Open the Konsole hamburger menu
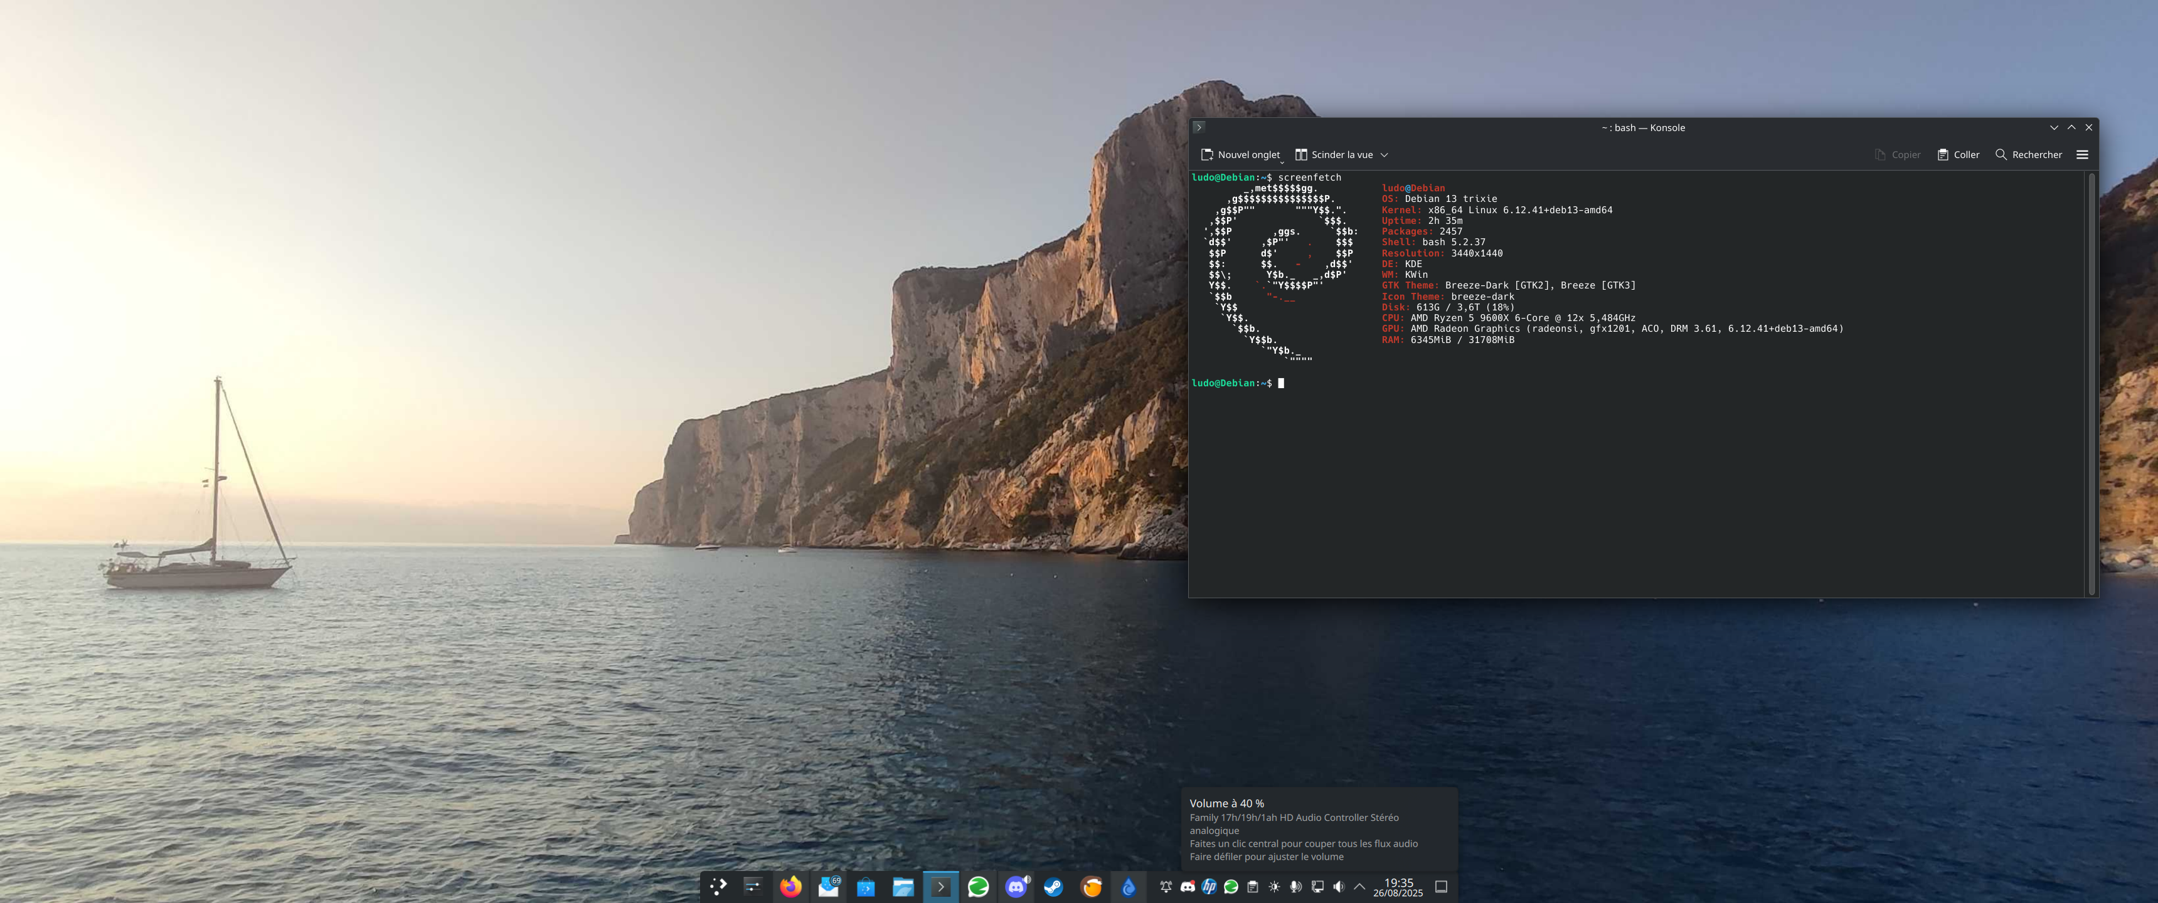The height and width of the screenshot is (903, 2158). coord(2081,155)
